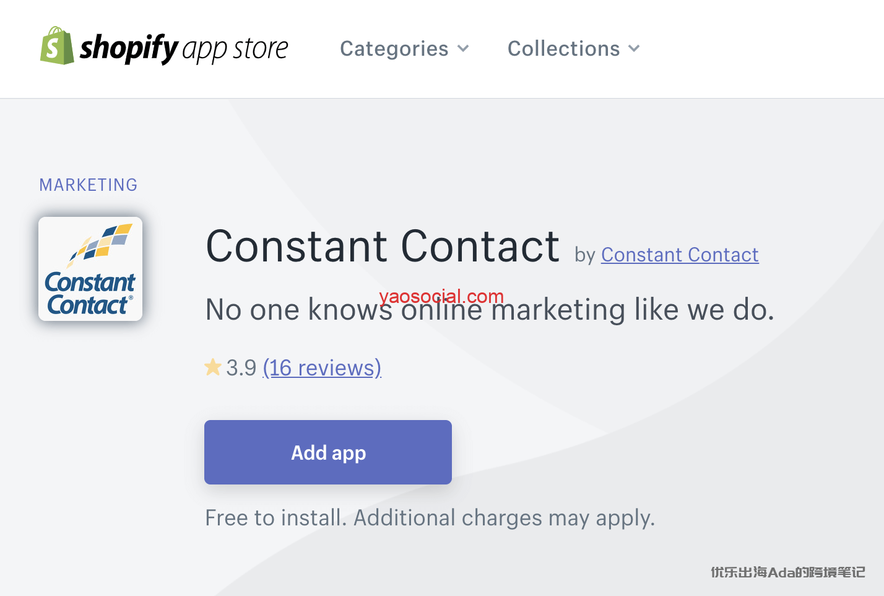Click the large Constant Contact app title
This screenshot has height=596, width=884.
point(383,247)
